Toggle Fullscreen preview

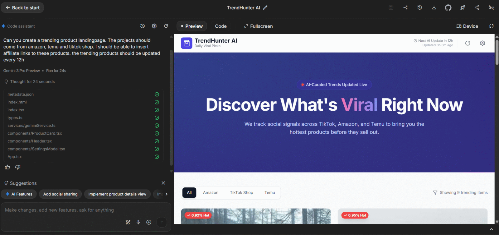[x=258, y=26]
